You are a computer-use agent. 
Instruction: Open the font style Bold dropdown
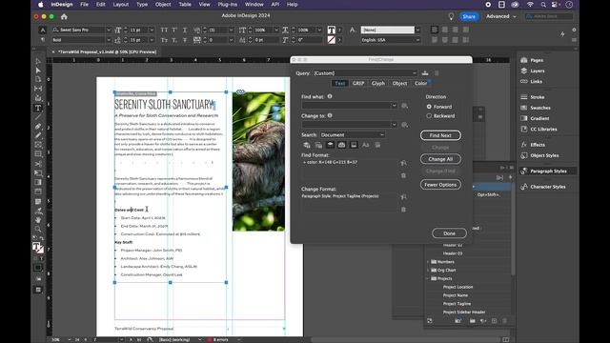[109, 40]
